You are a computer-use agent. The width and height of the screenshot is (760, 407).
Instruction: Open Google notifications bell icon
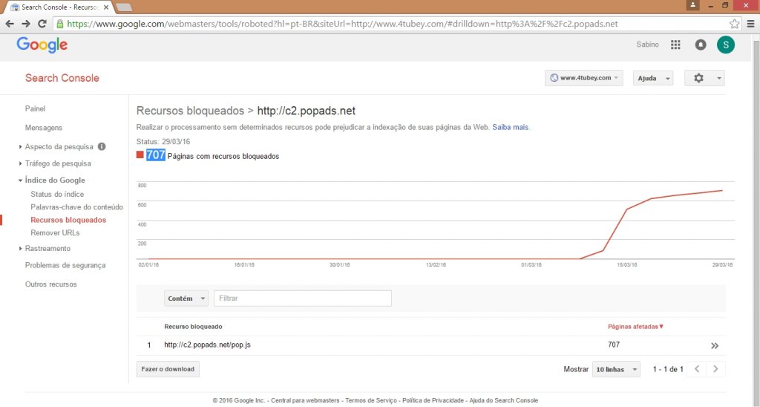pos(701,45)
